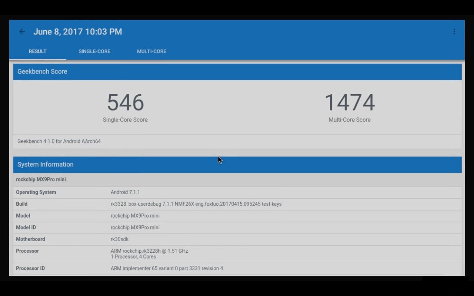The image size is (474, 296).
Task: Select the Processor ID row label
Action: [30, 268]
